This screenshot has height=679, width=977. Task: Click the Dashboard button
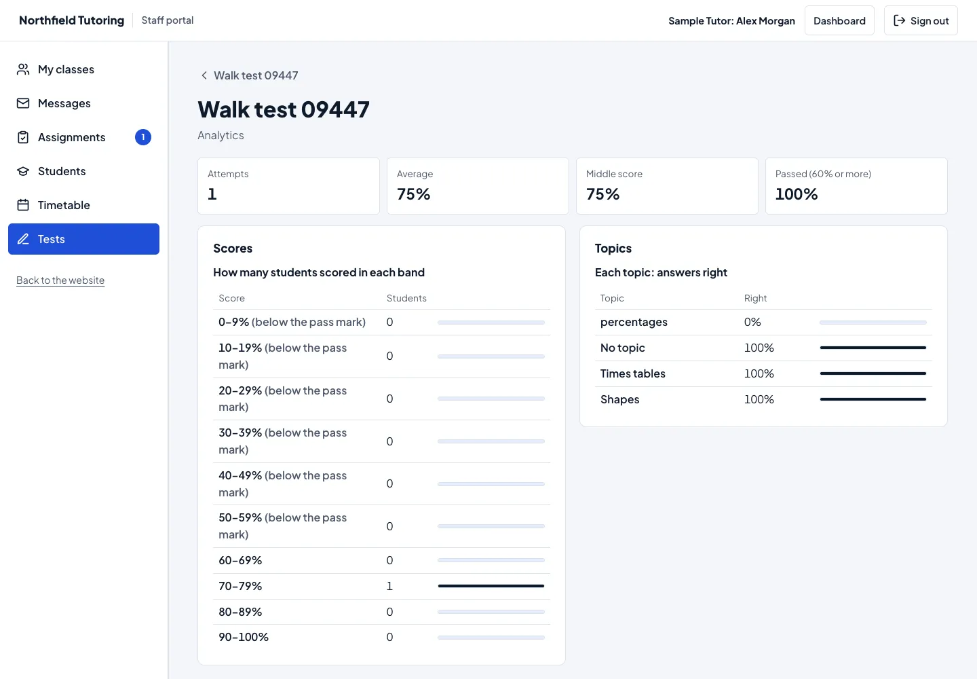[x=839, y=20]
